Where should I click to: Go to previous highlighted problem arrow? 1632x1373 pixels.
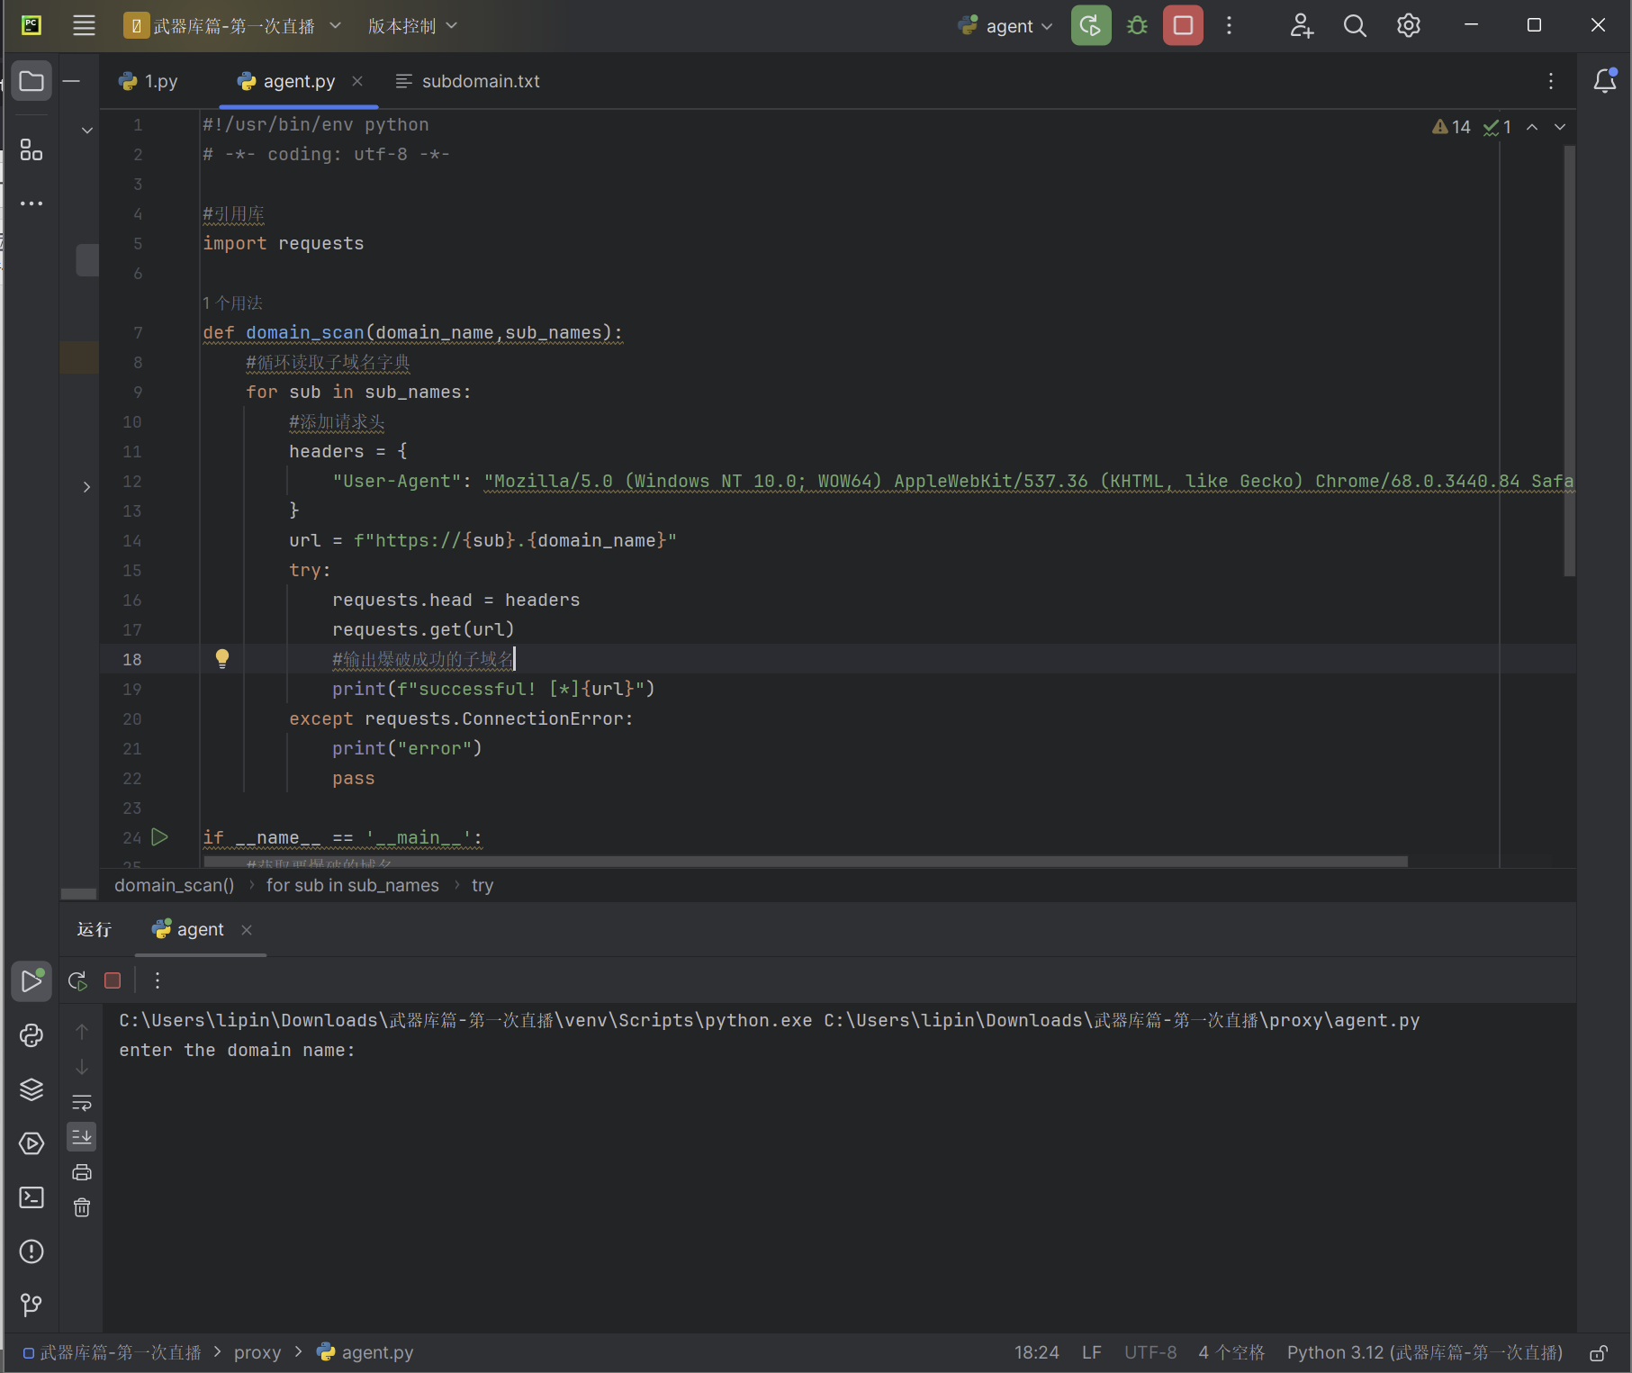[x=1532, y=127]
